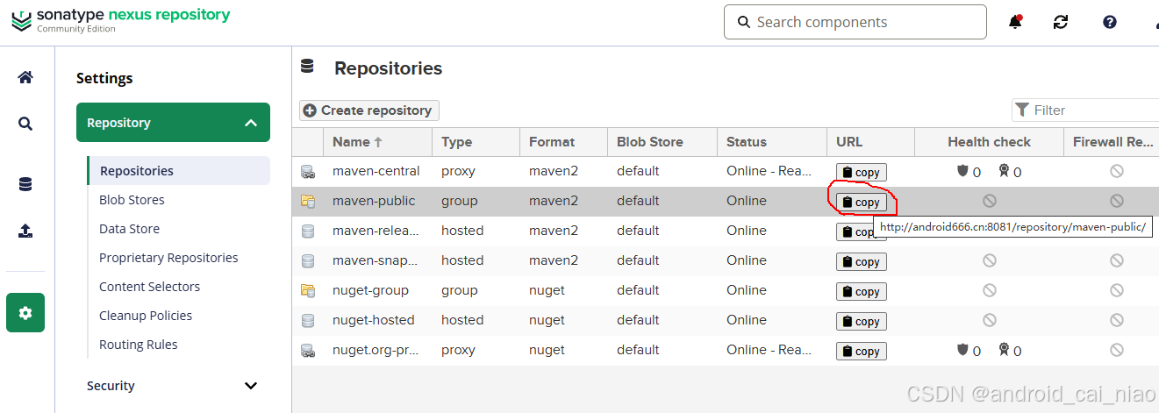1159x413 pixels.
Task: Click maven-central health check shield icon
Action: [962, 171]
